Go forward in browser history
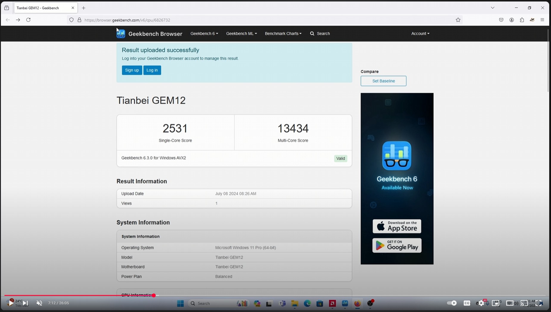Viewport: 551px width, 312px height. (x=18, y=20)
